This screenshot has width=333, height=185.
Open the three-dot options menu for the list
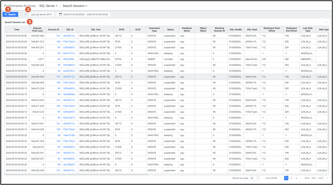(x=326, y=22)
